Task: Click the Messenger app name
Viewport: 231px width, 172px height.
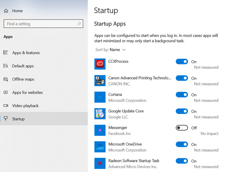Action: (118, 128)
